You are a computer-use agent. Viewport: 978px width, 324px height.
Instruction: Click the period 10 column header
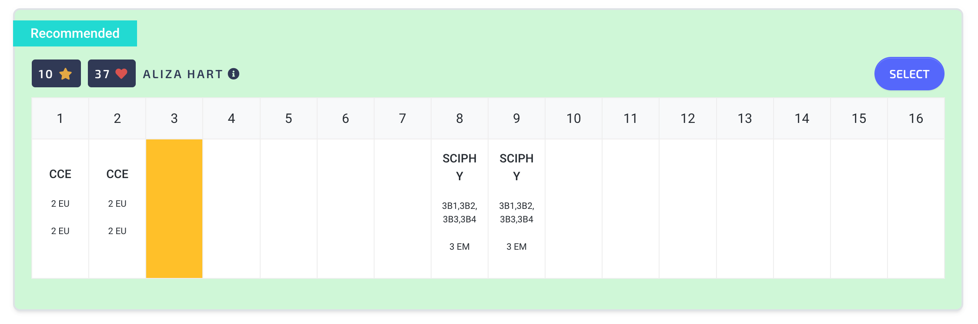point(573,119)
